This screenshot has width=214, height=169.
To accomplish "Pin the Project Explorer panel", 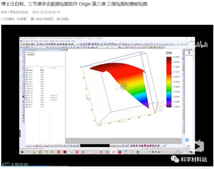I will pyautogui.click(x=62, y=50).
